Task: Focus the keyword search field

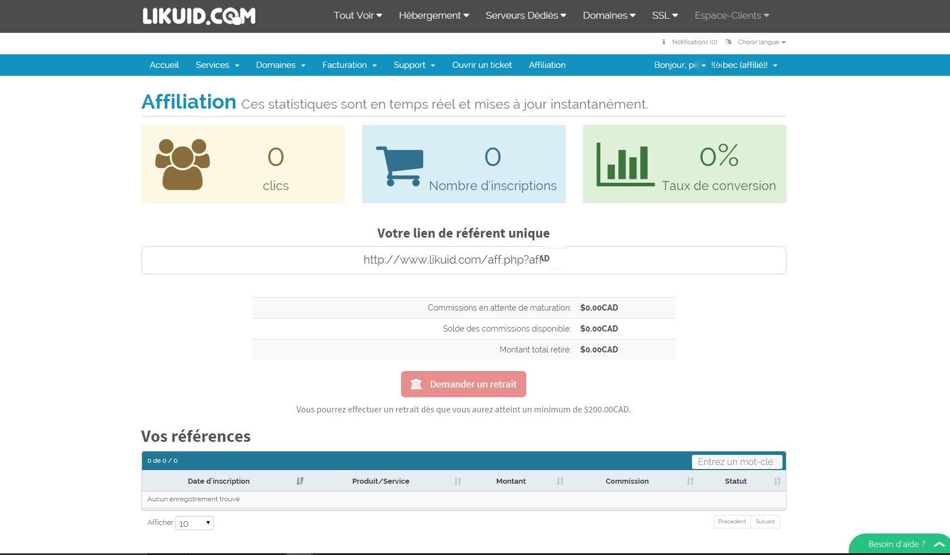Action: [x=736, y=462]
